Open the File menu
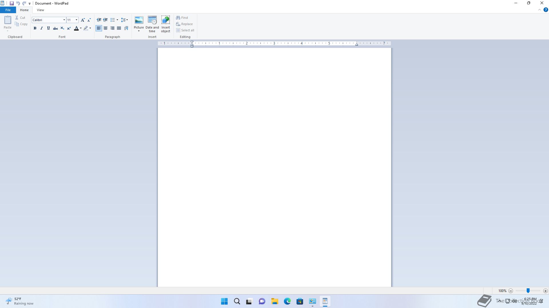This screenshot has height=308, width=549. [8, 10]
